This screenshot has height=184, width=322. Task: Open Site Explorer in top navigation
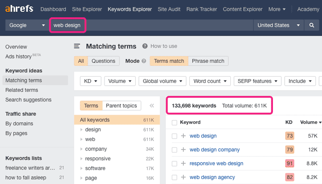(87, 9)
